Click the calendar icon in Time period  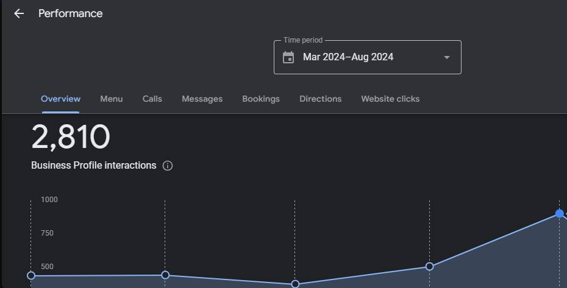click(x=288, y=57)
